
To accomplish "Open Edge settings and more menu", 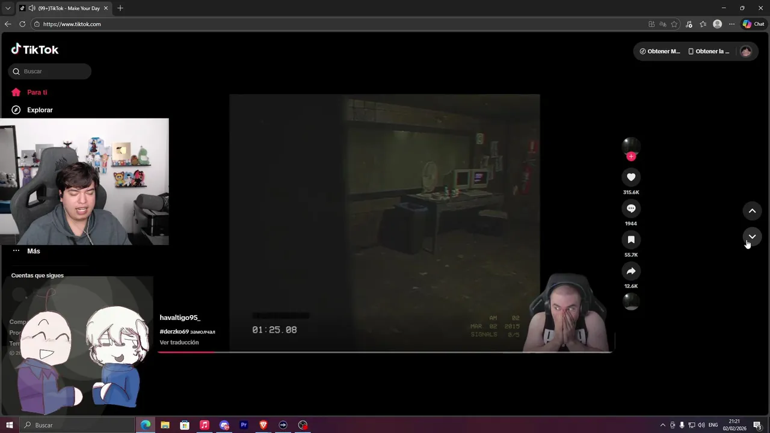I will click(x=731, y=24).
